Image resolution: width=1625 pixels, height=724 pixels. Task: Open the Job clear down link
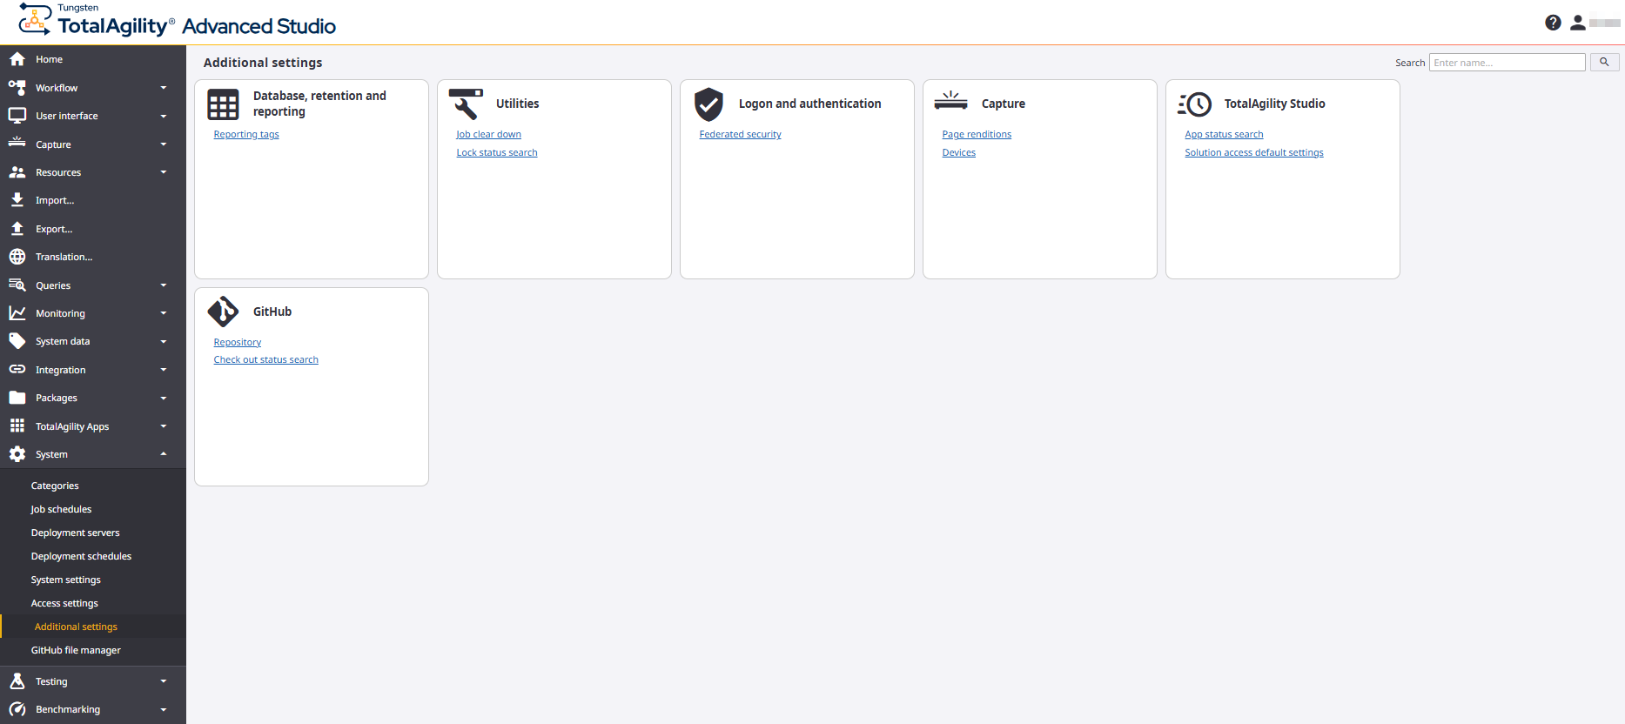tap(488, 134)
